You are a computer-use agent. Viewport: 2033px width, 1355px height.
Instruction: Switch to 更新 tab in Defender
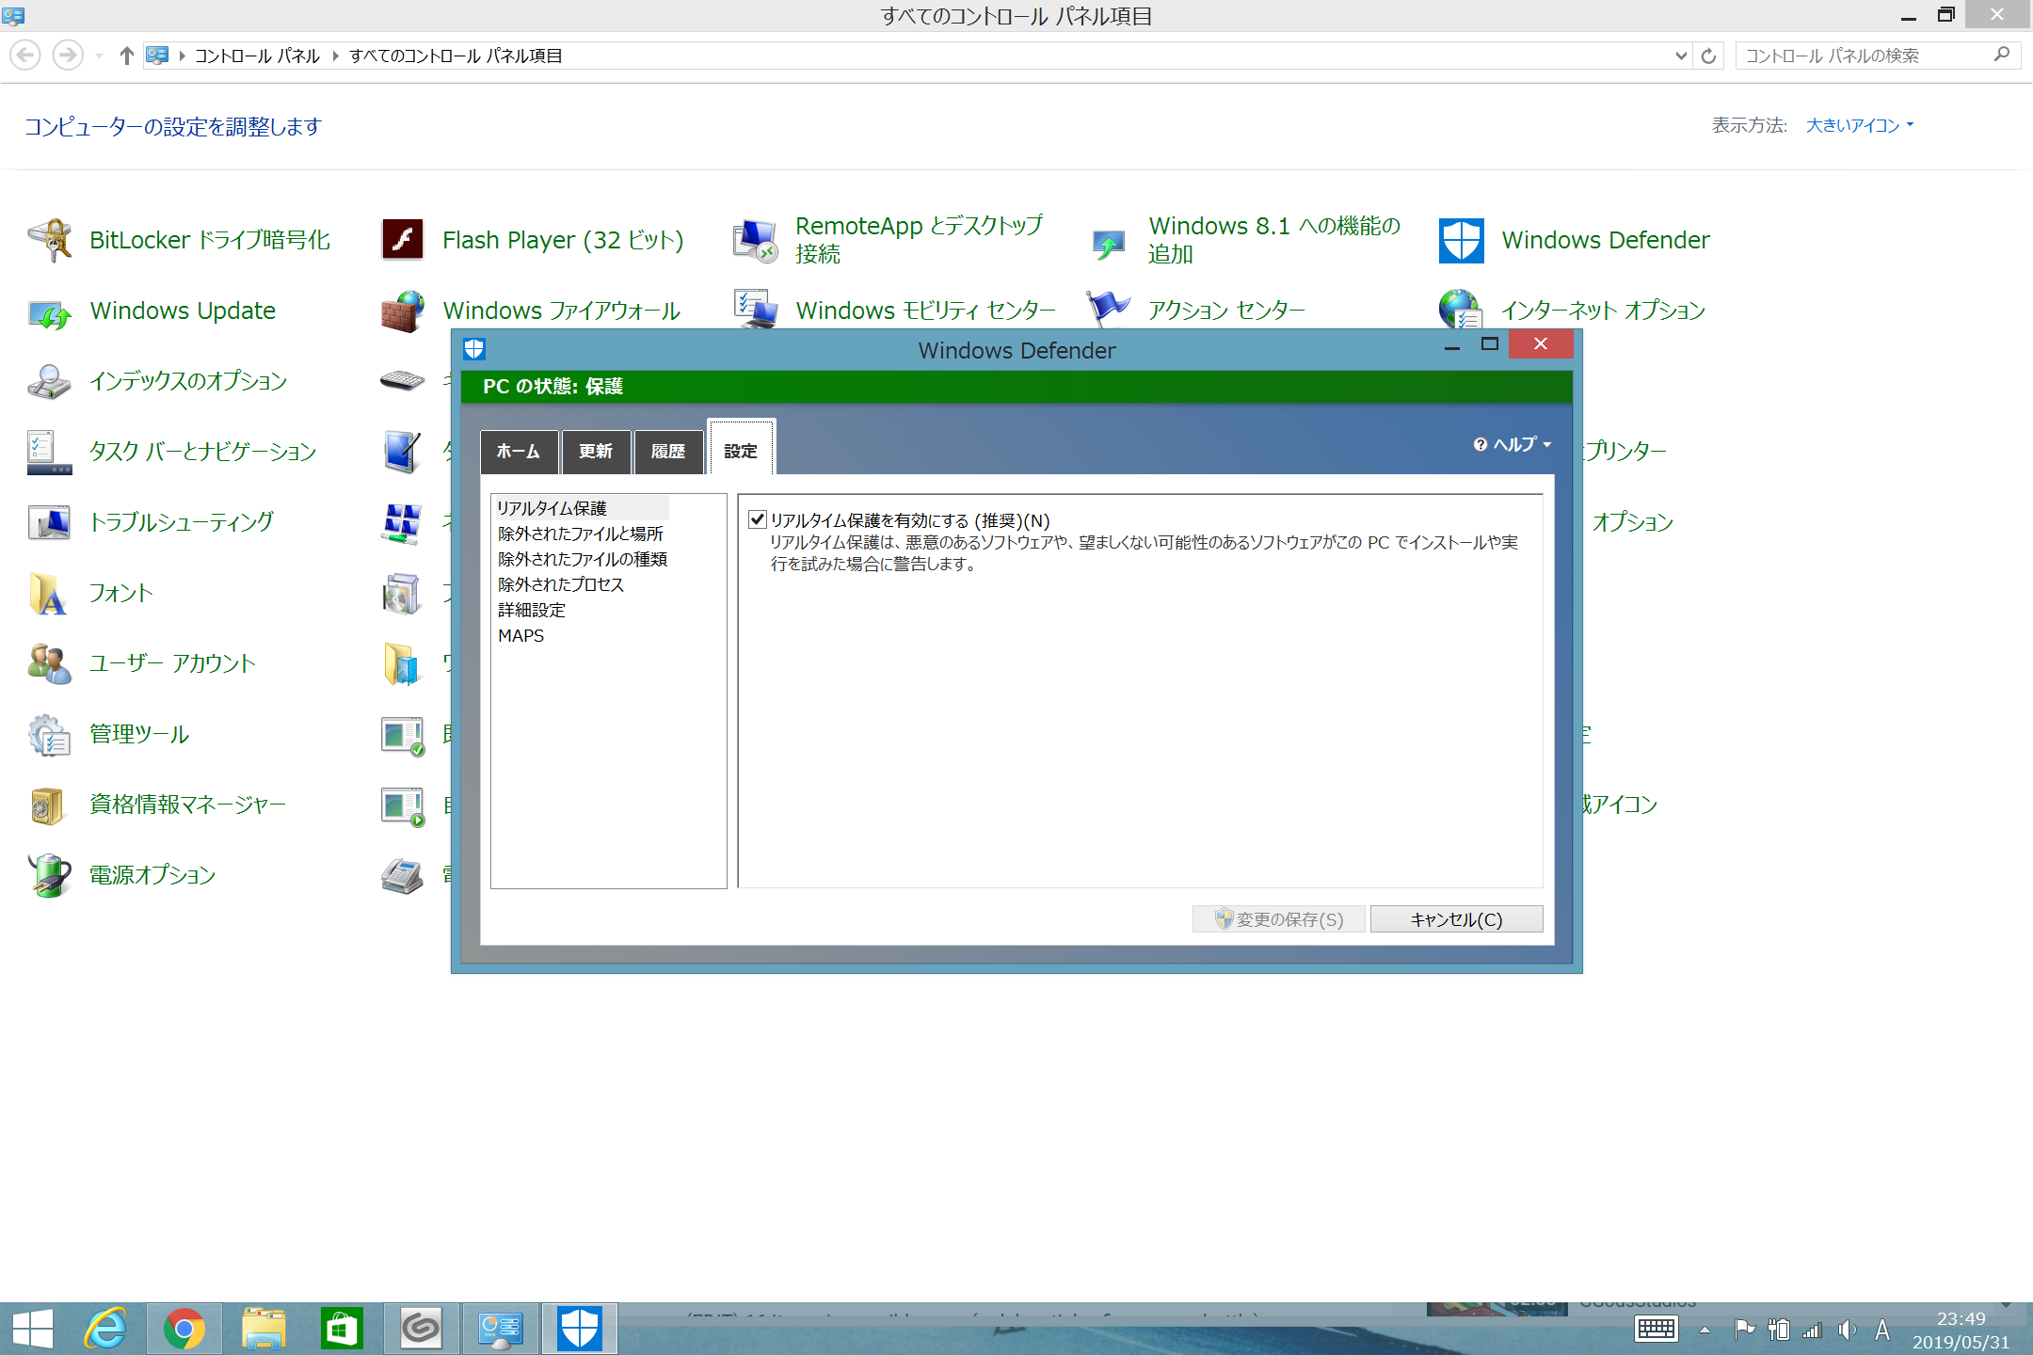[596, 452]
